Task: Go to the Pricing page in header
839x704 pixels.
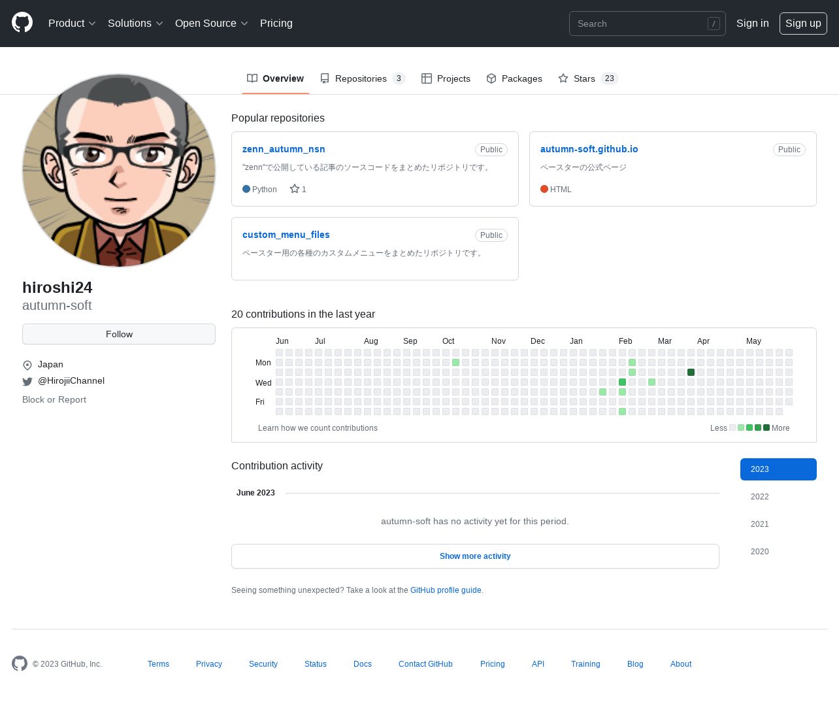Action: coord(276,23)
